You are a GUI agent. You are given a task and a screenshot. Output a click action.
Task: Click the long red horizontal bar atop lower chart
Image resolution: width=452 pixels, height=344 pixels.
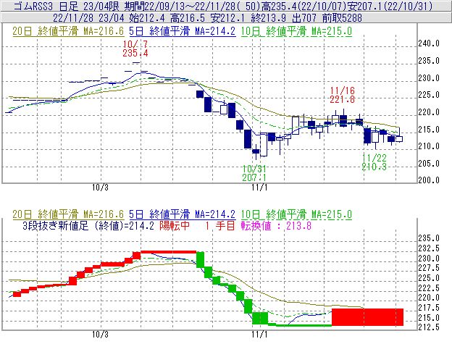click(x=168, y=252)
